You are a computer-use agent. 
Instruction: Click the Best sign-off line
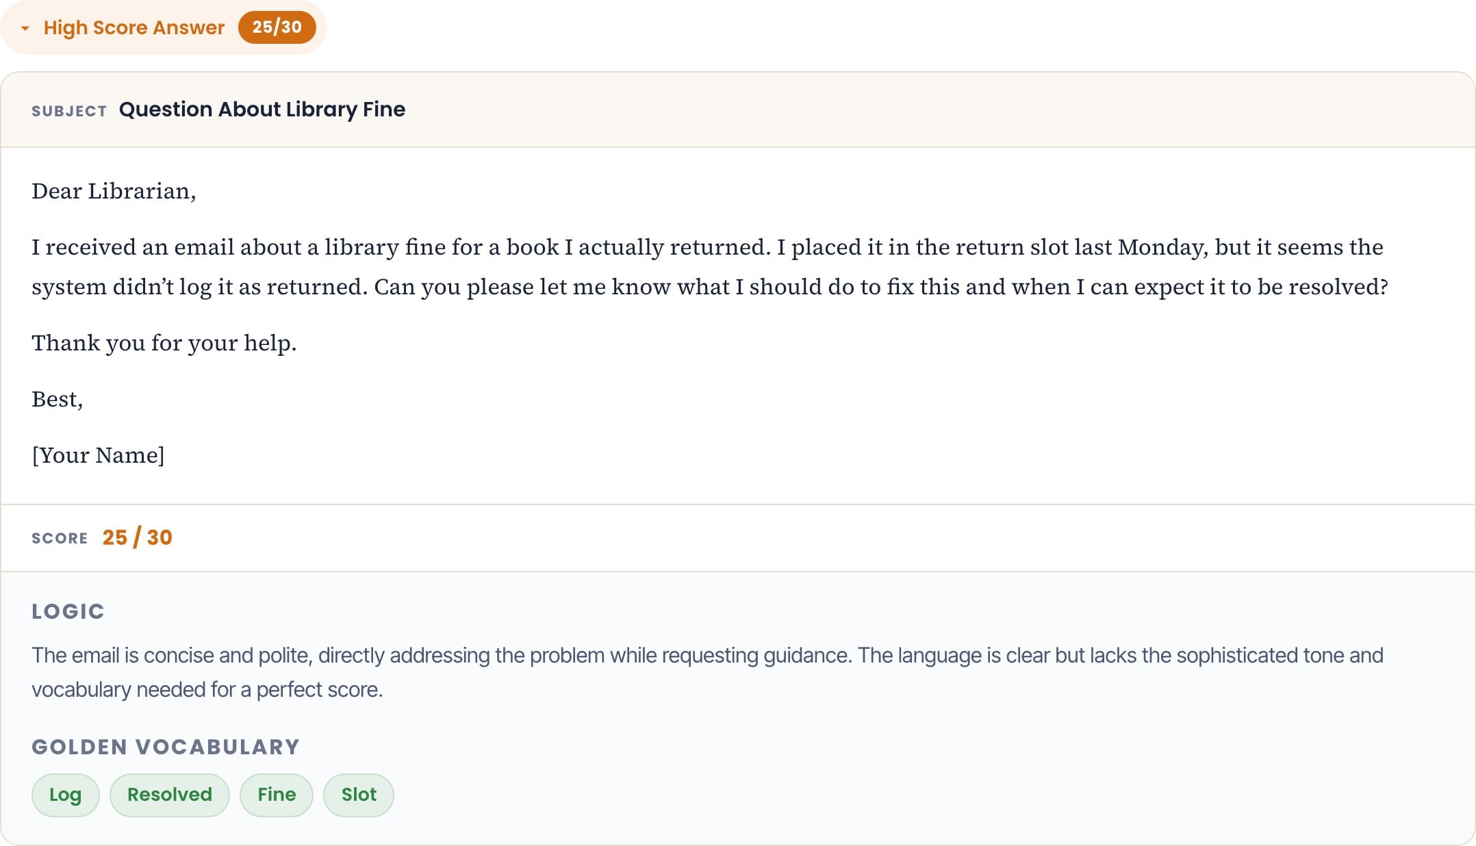(x=57, y=399)
